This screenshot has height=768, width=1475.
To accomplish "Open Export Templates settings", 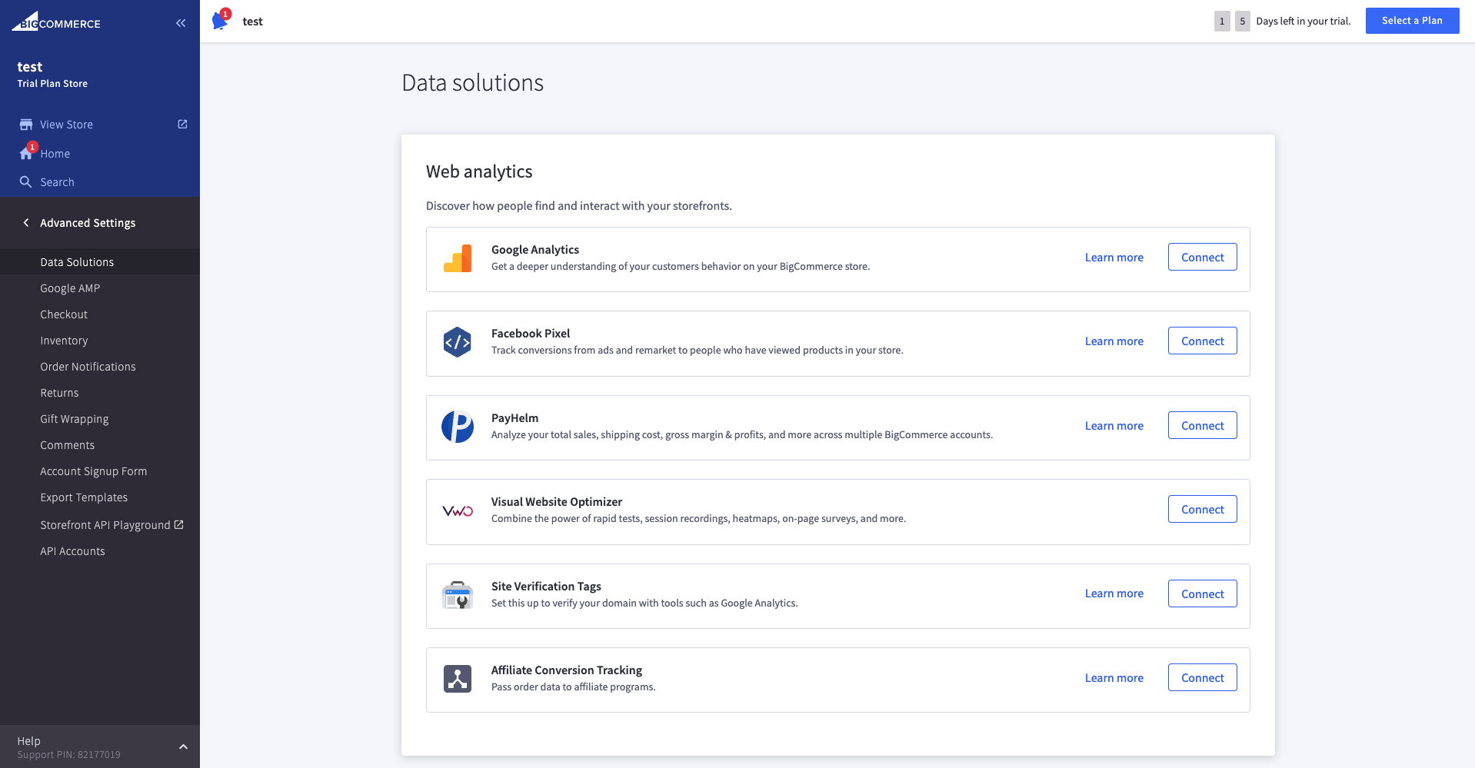I will 84,497.
